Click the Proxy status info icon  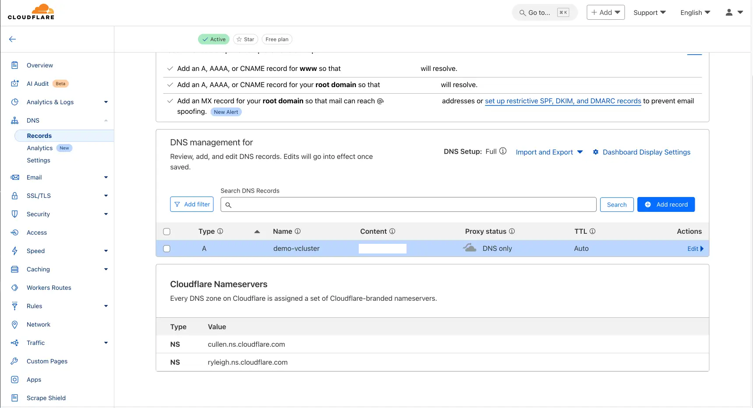tap(512, 231)
